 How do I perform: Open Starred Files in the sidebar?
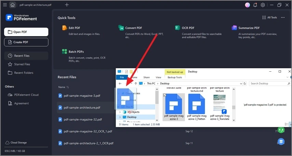(22, 64)
